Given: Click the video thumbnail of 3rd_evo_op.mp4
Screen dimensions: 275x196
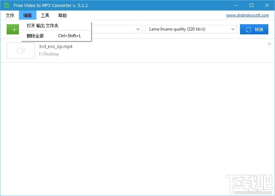Looking at the screenshot, I should pyautogui.click(x=21, y=50).
